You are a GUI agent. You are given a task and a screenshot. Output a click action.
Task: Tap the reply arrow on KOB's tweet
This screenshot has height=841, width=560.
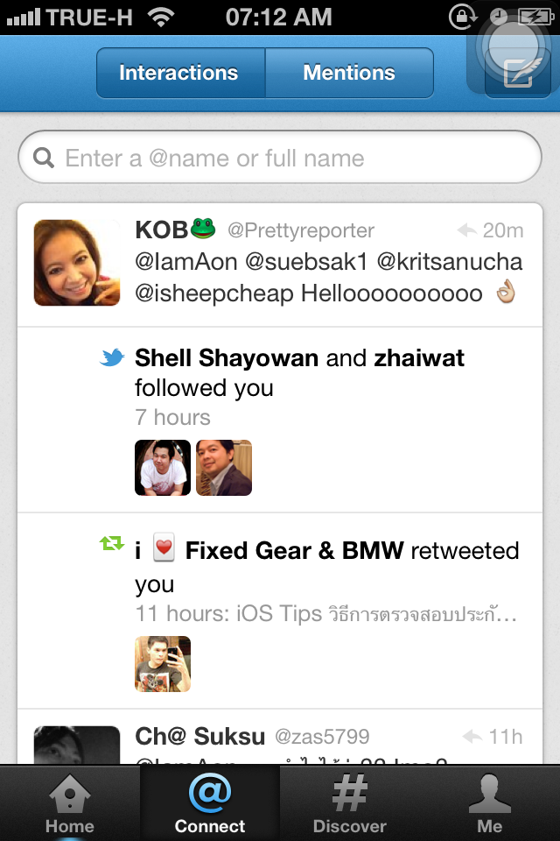point(467,230)
